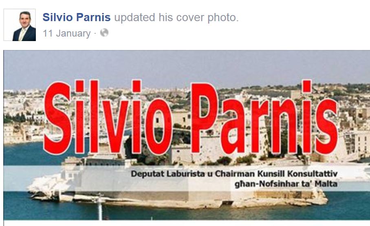Click the red 'Parnis' word on cover

coord(264,117)
